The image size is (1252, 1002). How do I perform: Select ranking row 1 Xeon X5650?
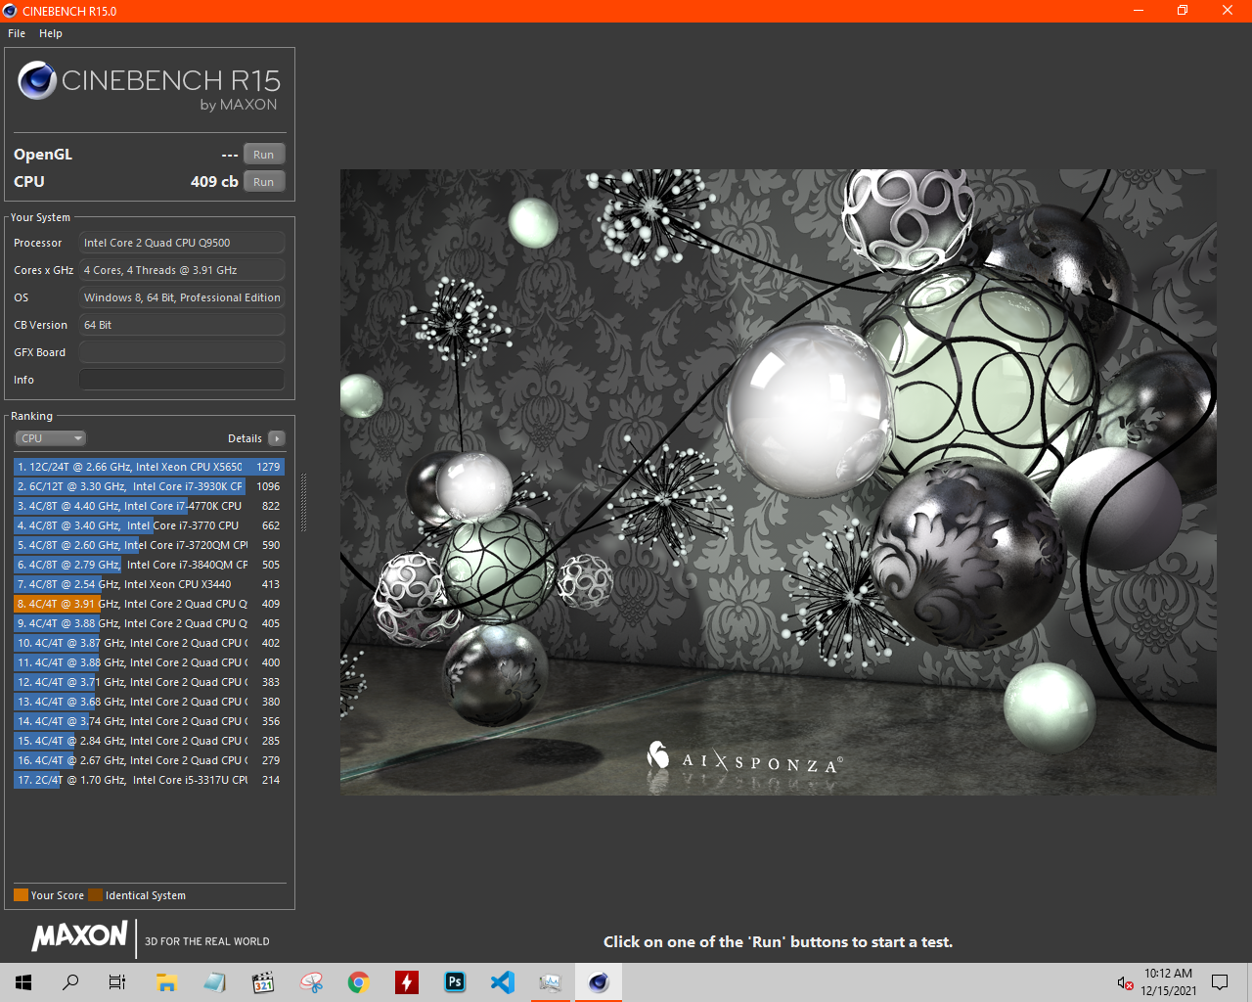[x=149, y=467]
